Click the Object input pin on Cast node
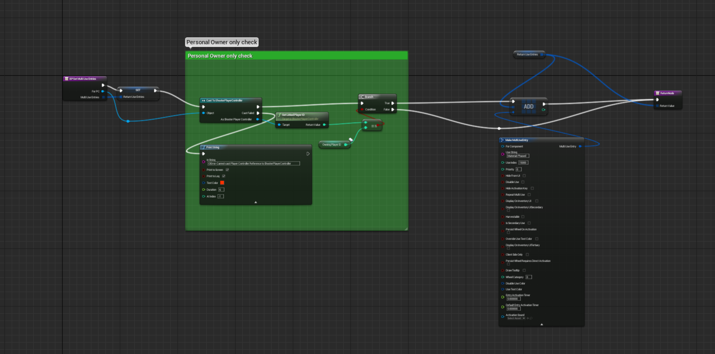The height and width of the screenshot is (354, 715). tap(204, 113)
